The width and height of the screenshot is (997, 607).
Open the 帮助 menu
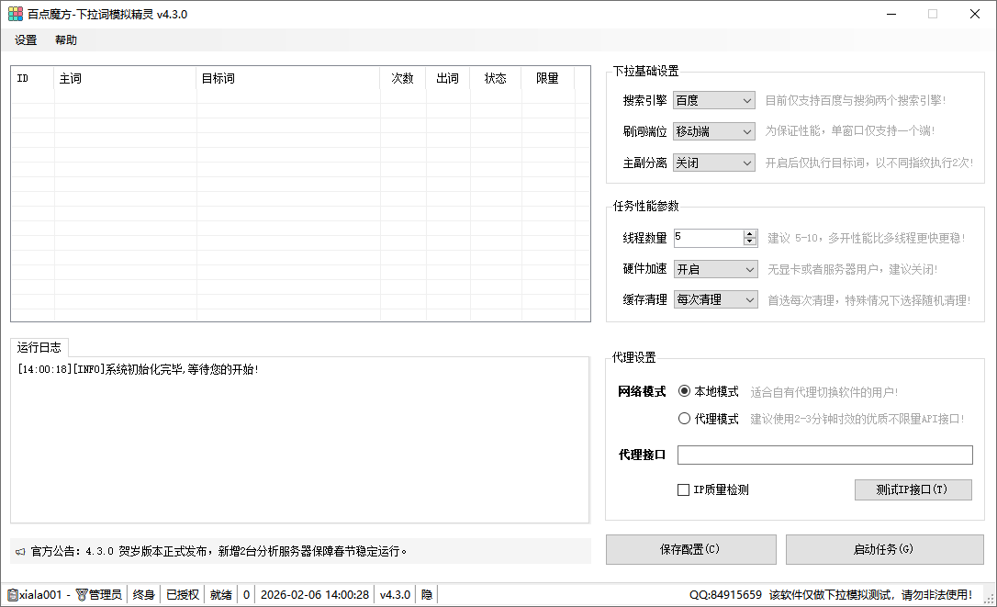(x=66, y=40)
